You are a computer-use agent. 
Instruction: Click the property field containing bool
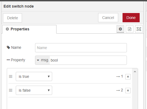(88, 60)
